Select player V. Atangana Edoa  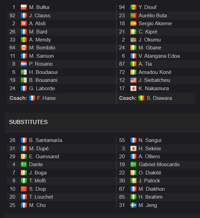(159, 56)
